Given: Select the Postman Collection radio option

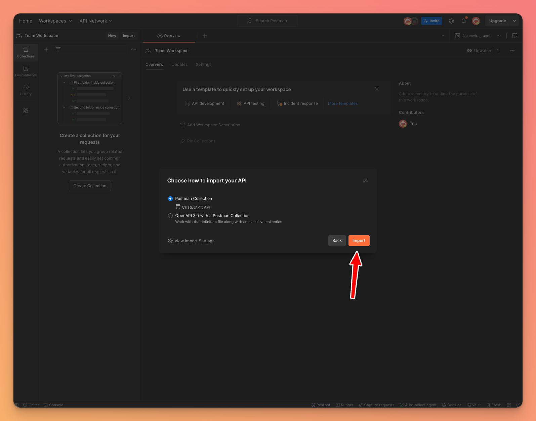Looking at the screenshot, I should click(170, 199).
